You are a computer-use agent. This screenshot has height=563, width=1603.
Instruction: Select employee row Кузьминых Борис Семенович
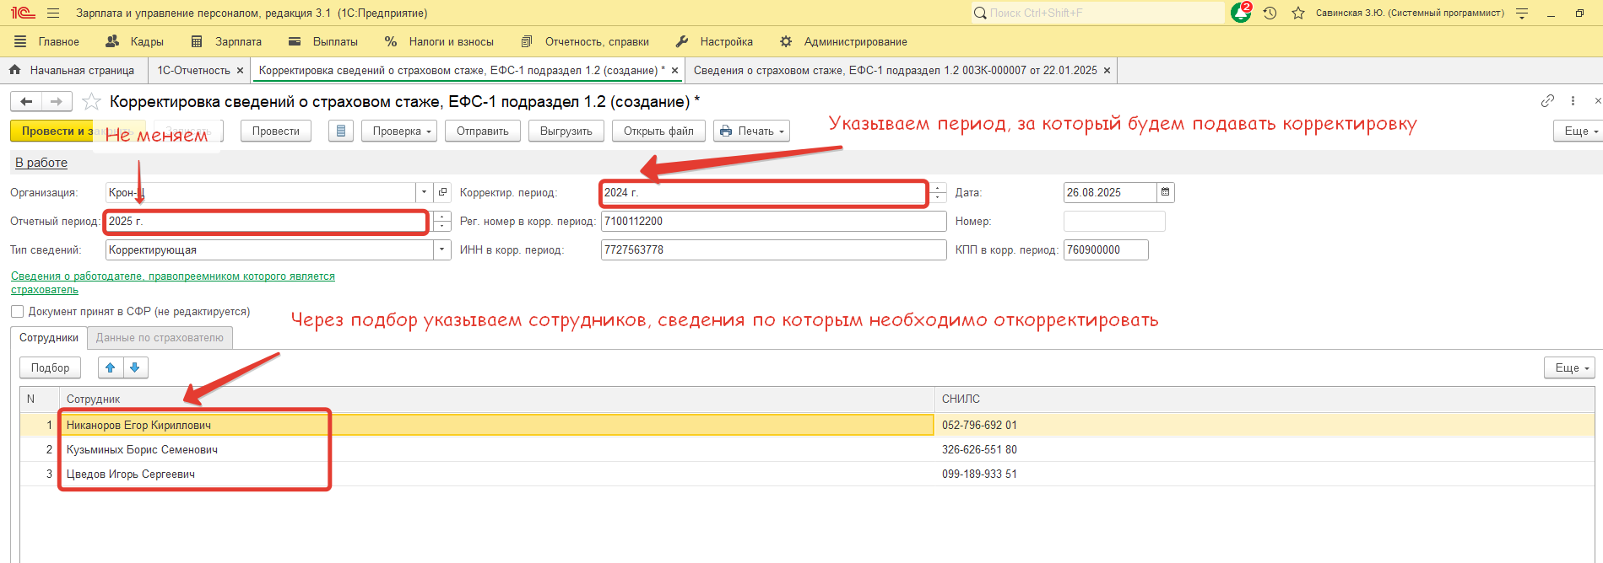coord(142,449)
